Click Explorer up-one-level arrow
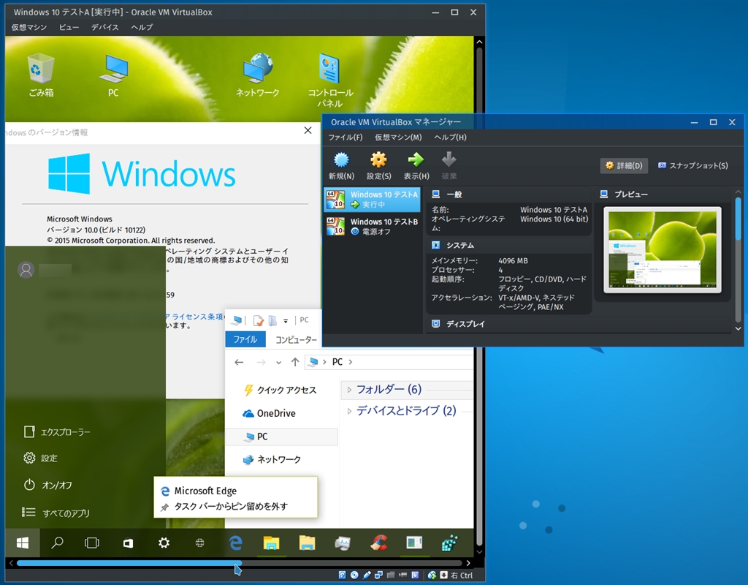748x585 pixels. point(295,363)
